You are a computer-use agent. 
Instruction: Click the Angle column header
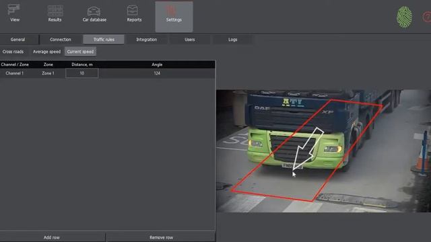pos(157,65)
